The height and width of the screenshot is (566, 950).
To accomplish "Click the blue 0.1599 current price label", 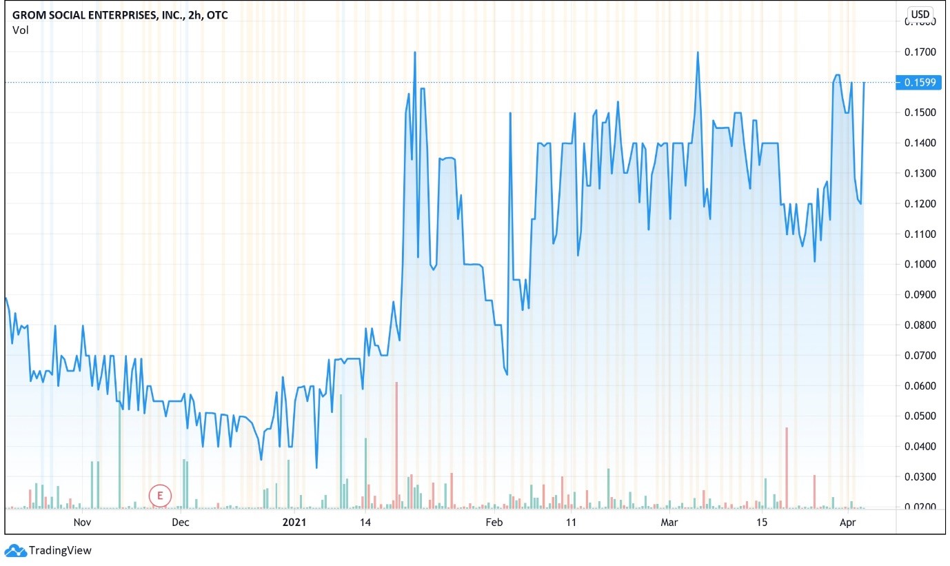I will tap(918, 82).
